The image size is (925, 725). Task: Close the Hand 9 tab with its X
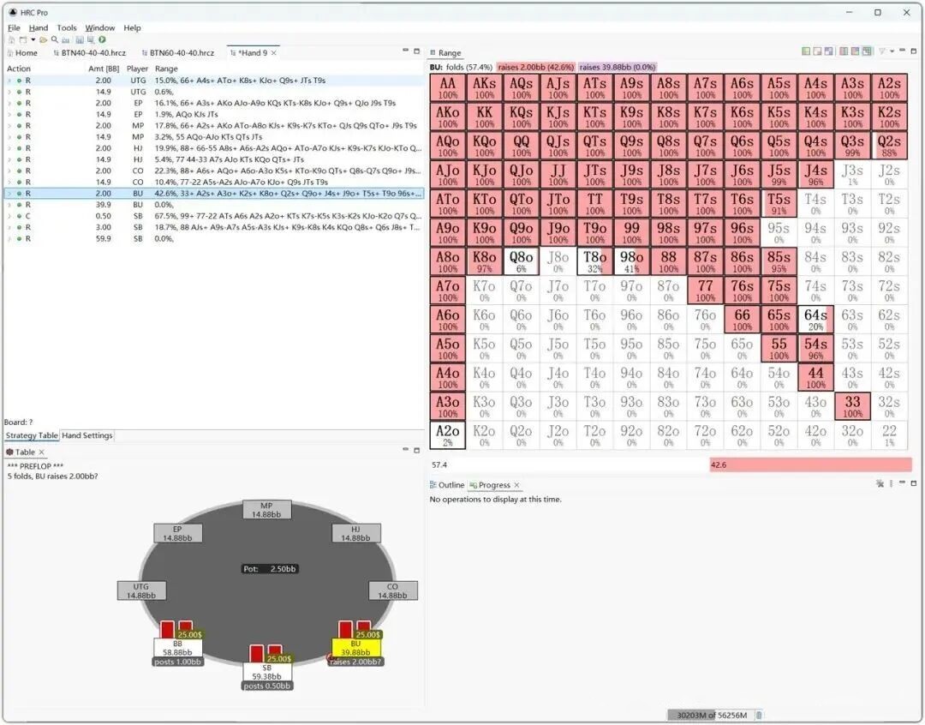(274, 53)
